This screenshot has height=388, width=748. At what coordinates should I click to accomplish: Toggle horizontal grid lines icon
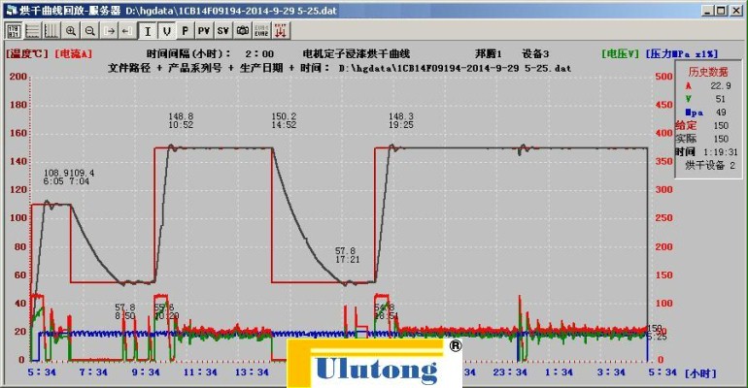click(32, 31)
